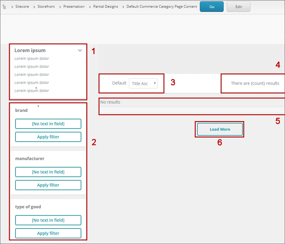This screenshot has height=244, width=285.
Task: Click the Lorem ipsum panel heading
Action: tap(30, 50)
